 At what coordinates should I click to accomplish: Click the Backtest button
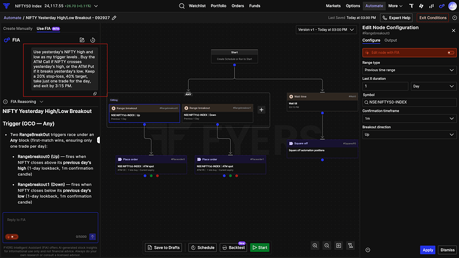click(x=233, y=247)
